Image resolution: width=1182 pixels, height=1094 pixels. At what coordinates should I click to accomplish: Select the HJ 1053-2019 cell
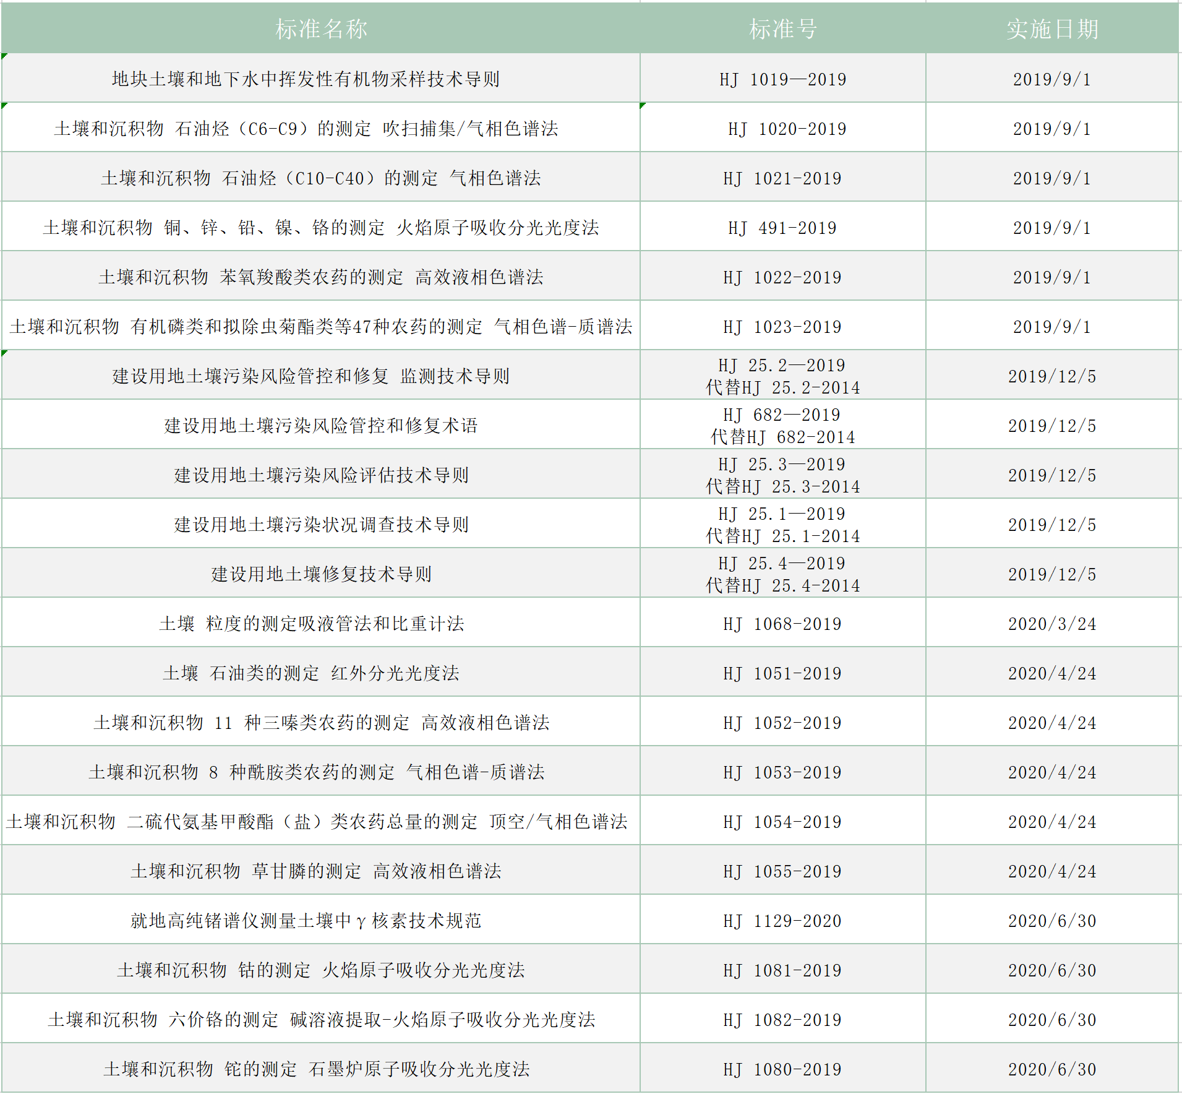[782, 772]
